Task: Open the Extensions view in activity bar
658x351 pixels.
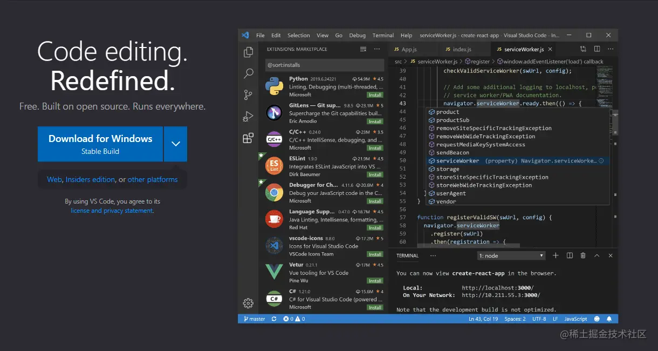Action: coord(248,138)
